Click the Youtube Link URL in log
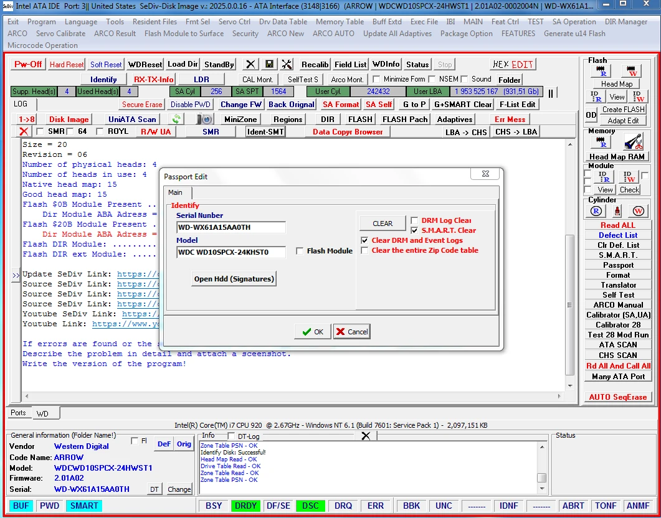 click(126, 324)
